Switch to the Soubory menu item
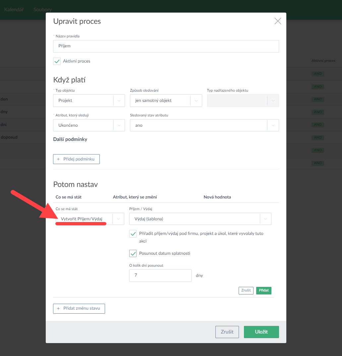 (43, 10)
